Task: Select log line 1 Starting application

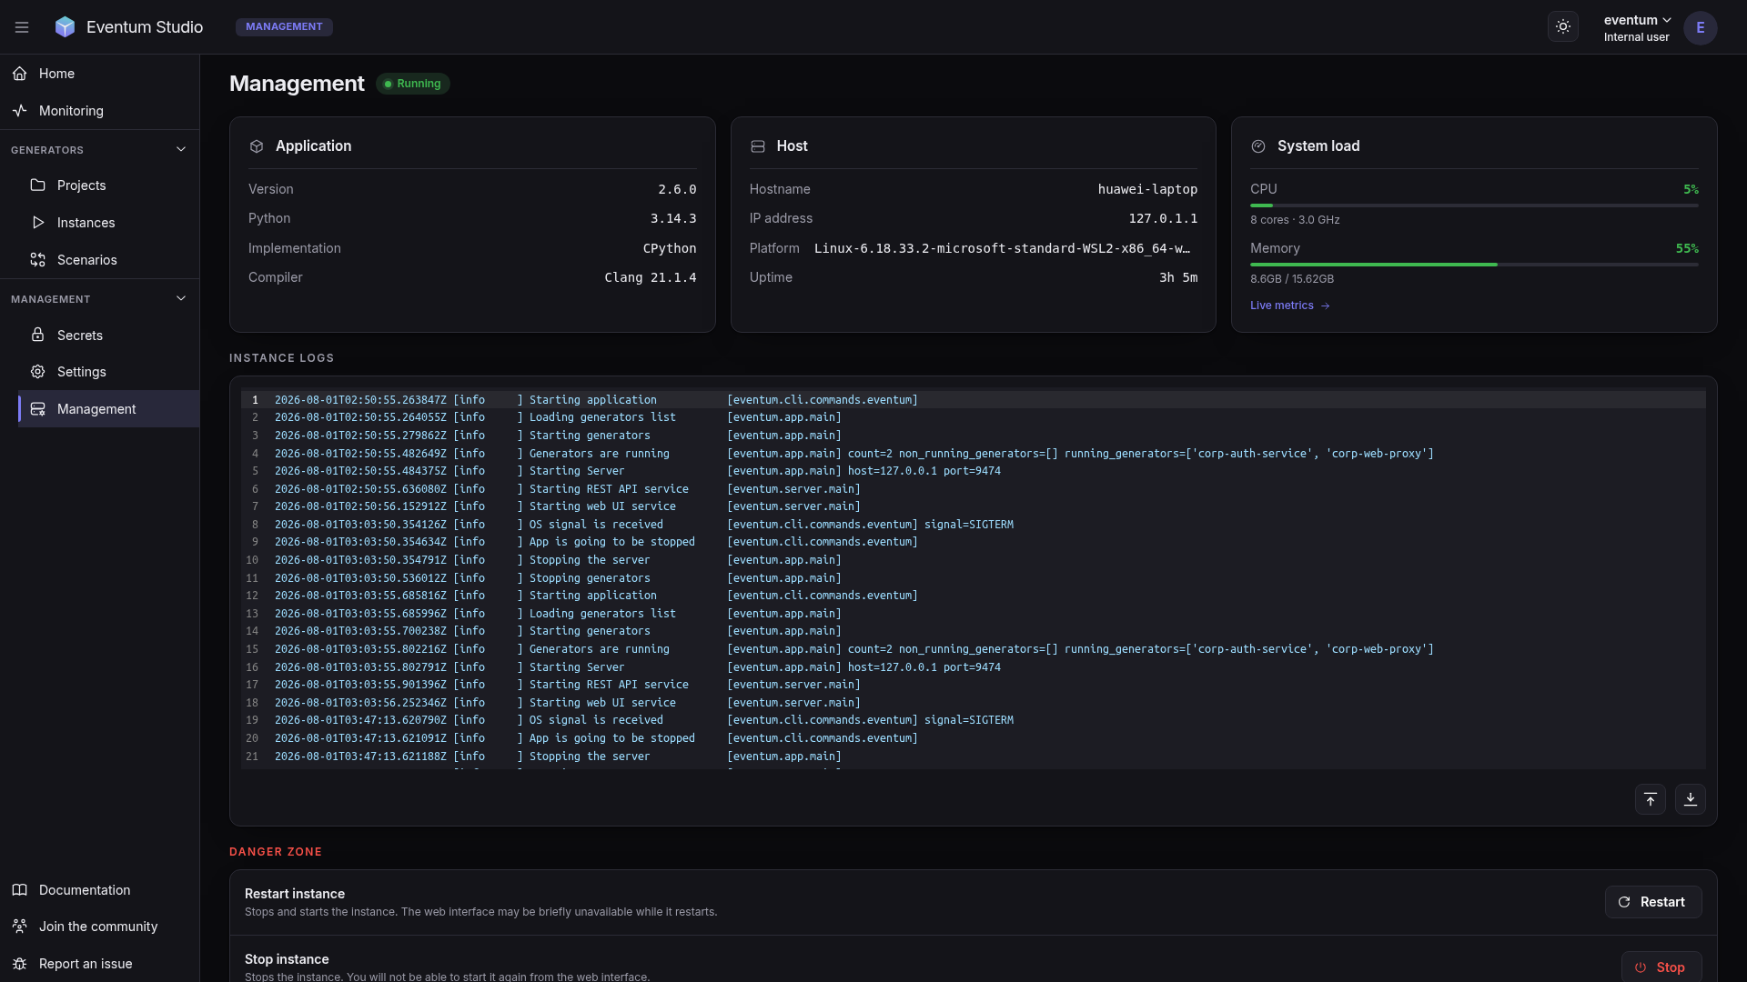Action: [x=974, y=400]
